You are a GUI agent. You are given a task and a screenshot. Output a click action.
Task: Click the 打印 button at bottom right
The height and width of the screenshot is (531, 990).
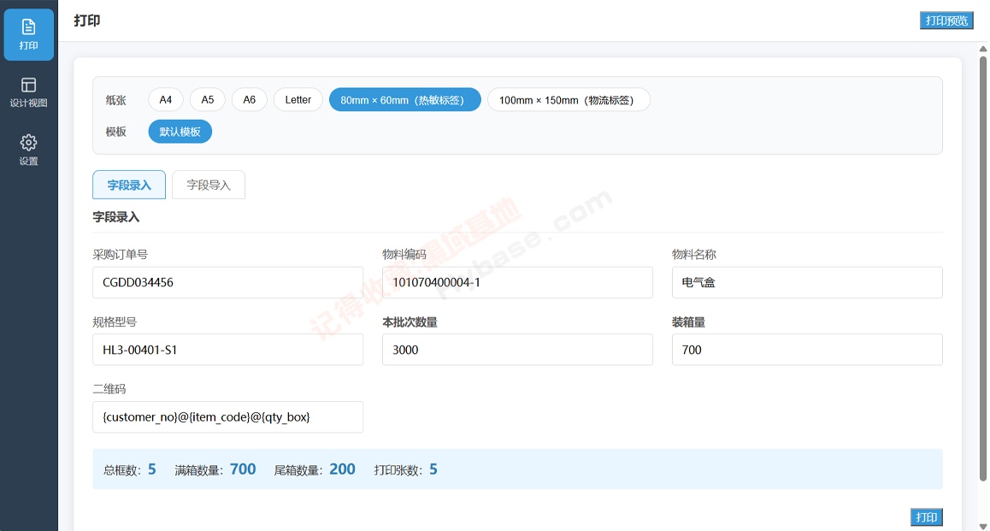pyautogui.click(x=926, y=517)
